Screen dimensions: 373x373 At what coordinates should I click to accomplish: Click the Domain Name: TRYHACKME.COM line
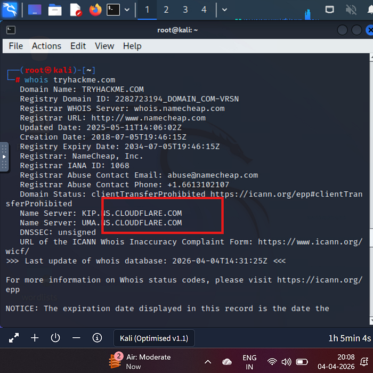(82, 90)
